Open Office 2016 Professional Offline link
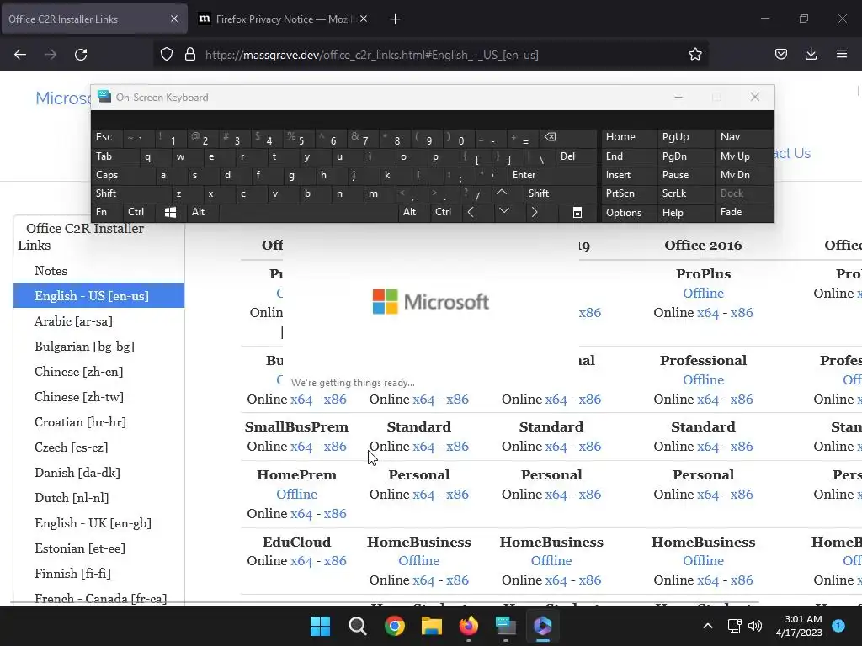Image resolution: width=862 pixels, height=646 pixels. (703, 380)
